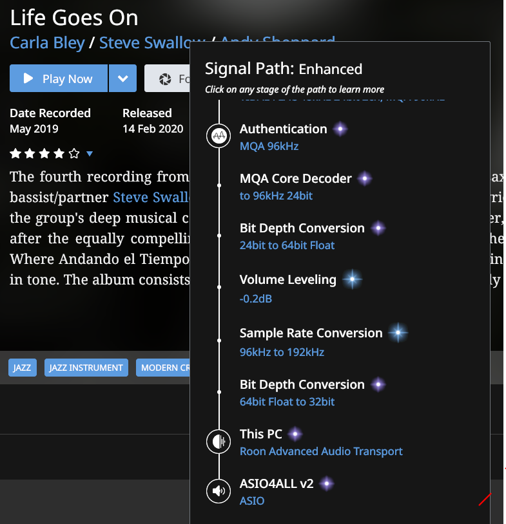The width and height of the screenshot is (506, 524).
Task: Open the This PC stage
Action: pos(260,434)
